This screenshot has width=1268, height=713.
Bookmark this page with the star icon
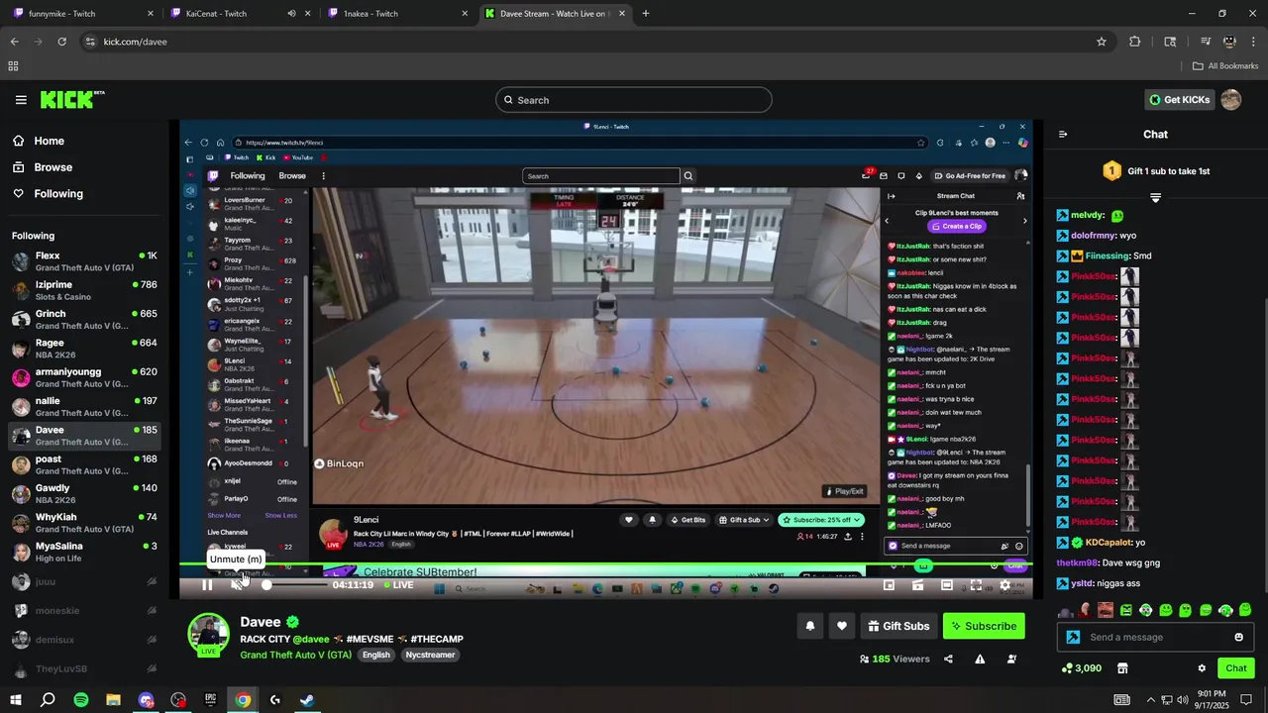[x=1101, y=42]
